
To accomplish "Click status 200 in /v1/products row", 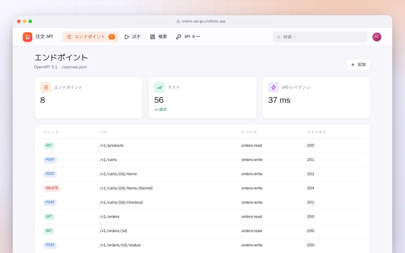I will 311,145.
